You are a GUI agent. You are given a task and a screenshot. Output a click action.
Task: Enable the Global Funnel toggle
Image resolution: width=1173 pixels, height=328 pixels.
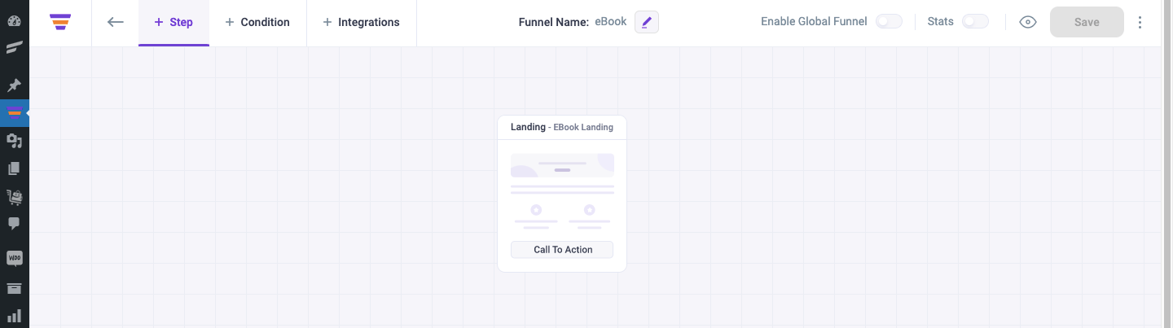pyautogui.click(x=889, y=22)
